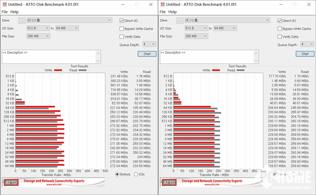The width and height of the screenshot is (316, 195).
Task: Enable Bypass Write Cache in left window
Action: click(x=121, y=29)
